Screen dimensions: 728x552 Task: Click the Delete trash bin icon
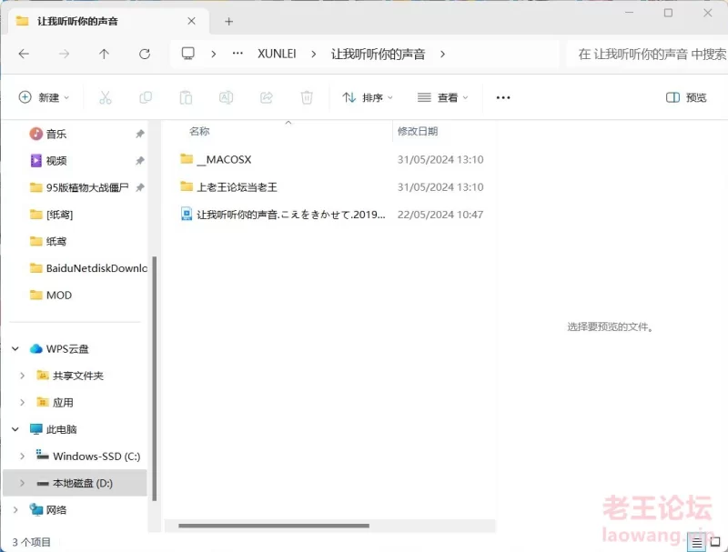[308, 97]
